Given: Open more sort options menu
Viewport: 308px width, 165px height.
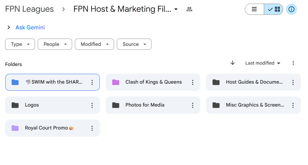Looking at the screenshot, I should [x=293, y=63].
